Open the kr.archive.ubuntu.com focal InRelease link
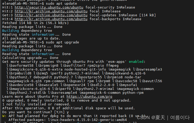The height and width of the screenshot is (123, 194). click(51, 11)
